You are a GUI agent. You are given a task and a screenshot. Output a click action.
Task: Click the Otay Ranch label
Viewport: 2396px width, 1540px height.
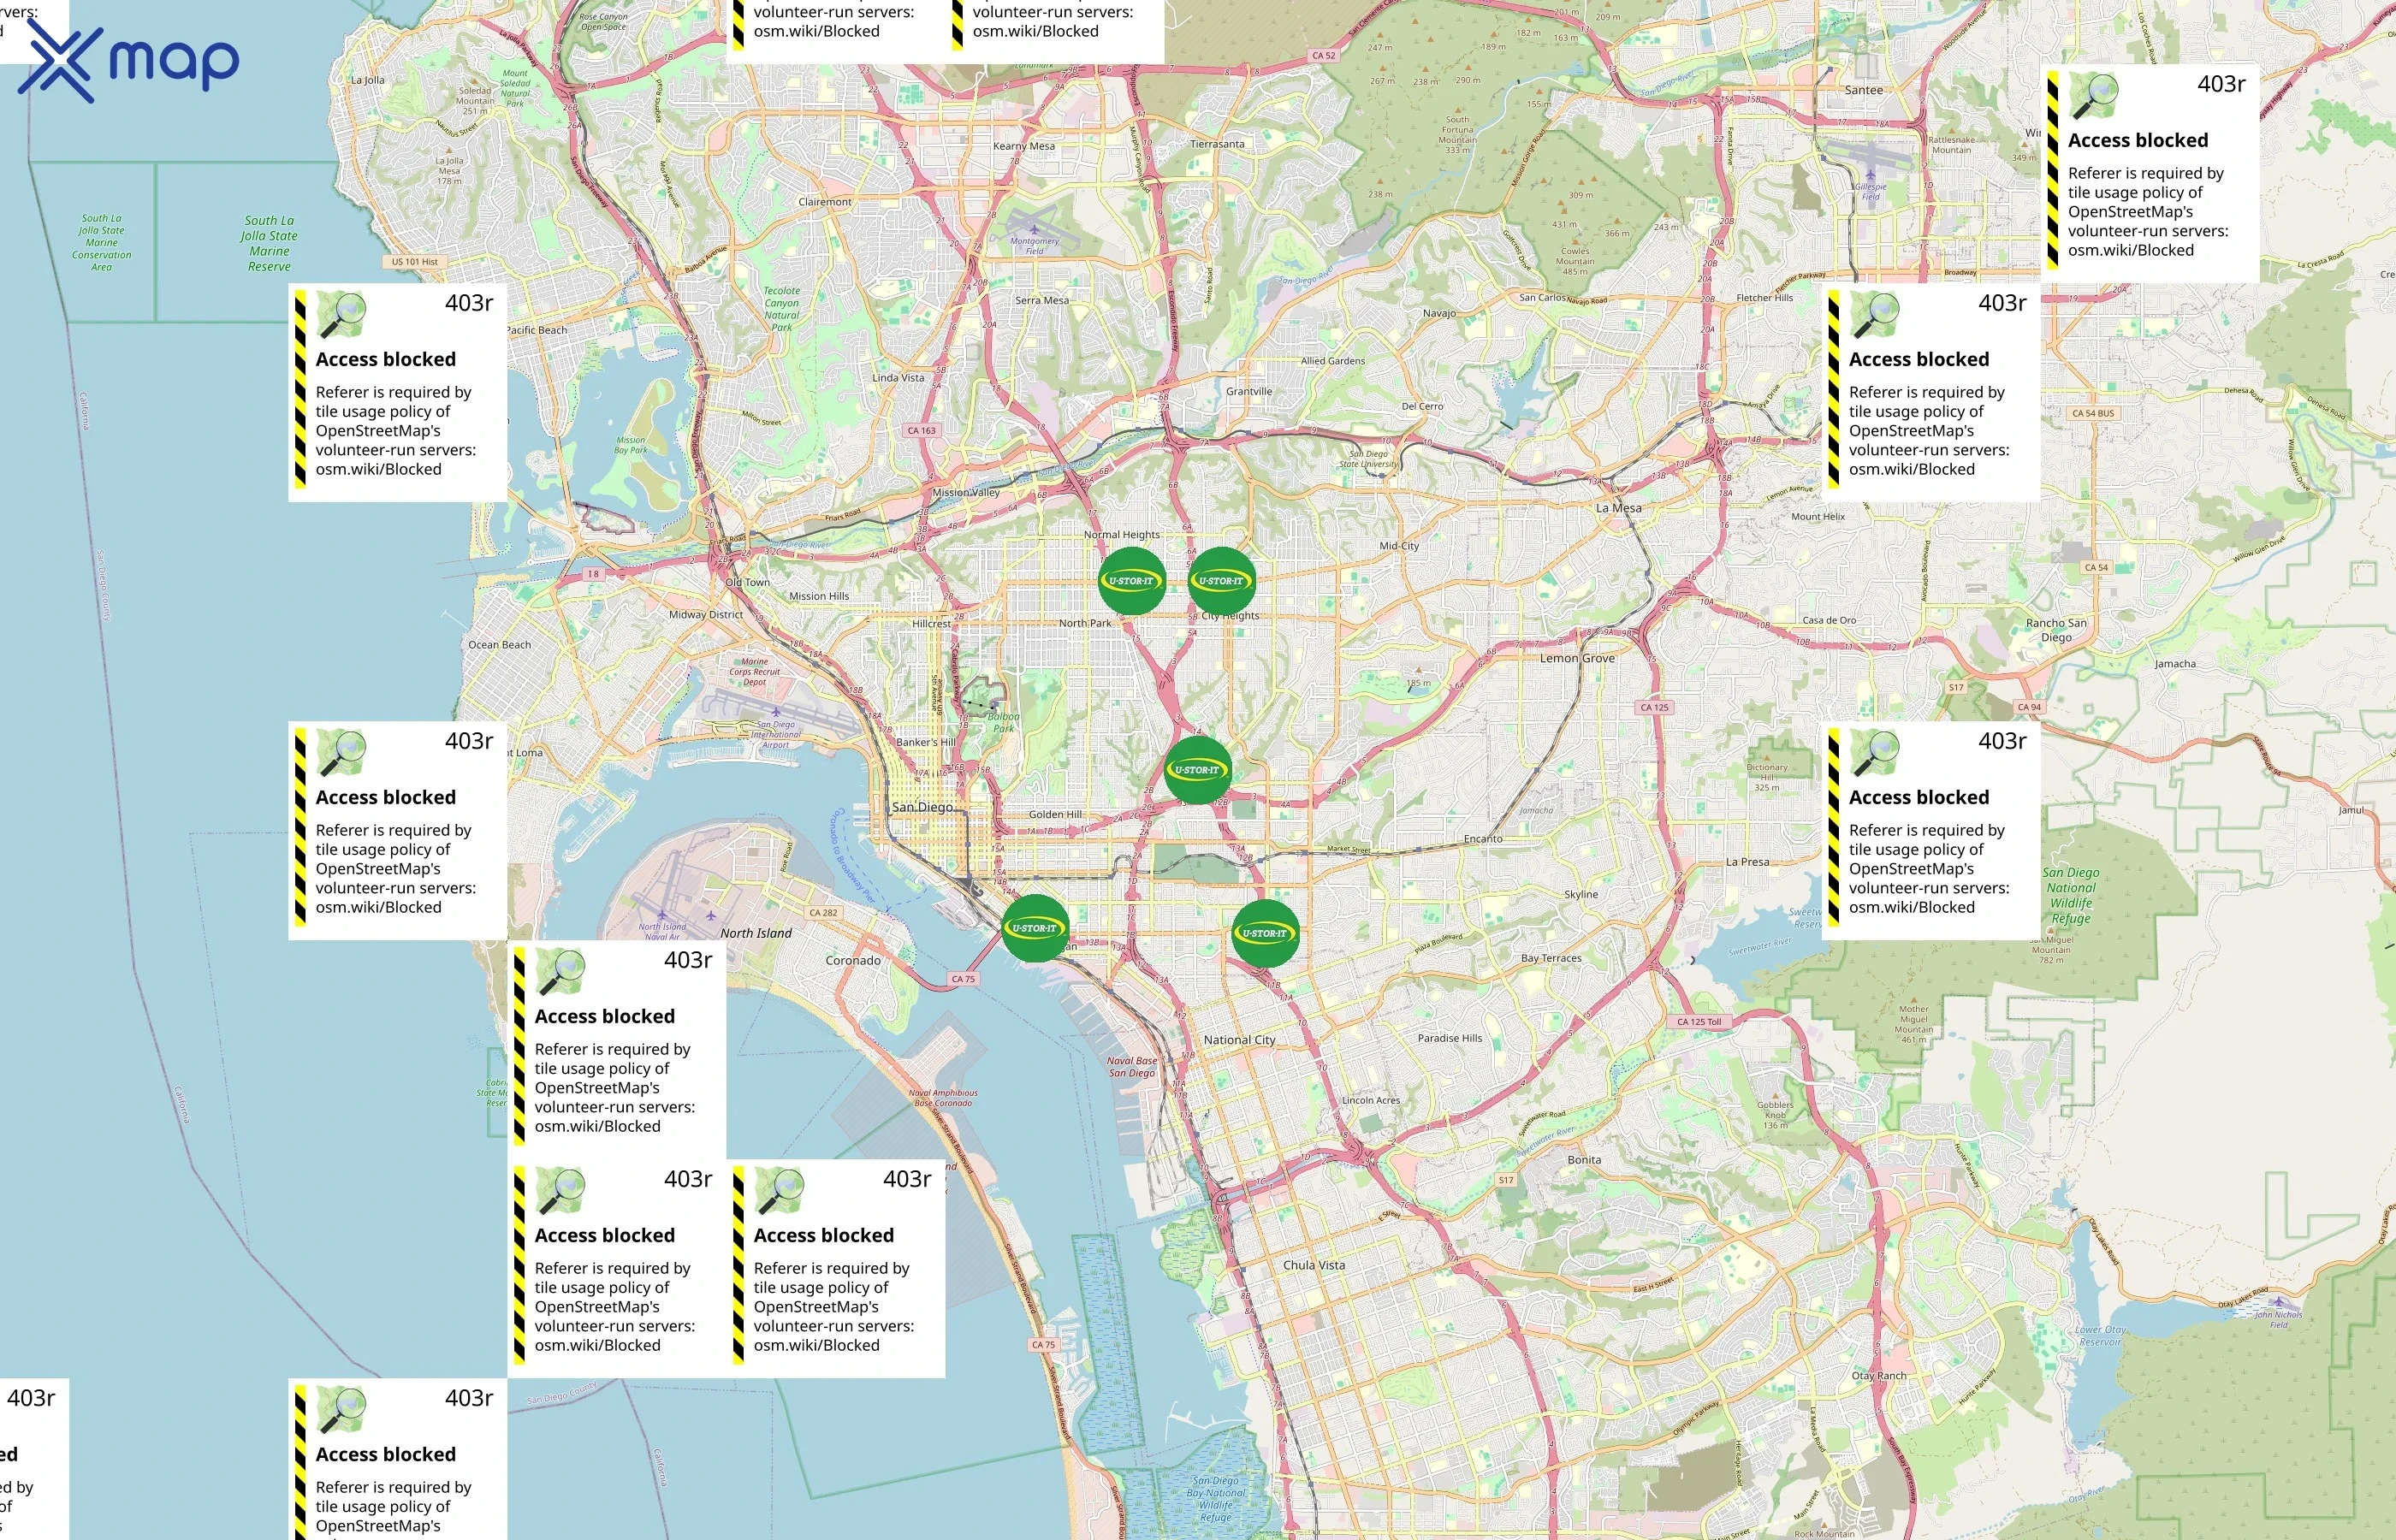pos(1879,1376)
